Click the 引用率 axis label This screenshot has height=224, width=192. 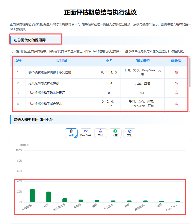[24, 145]
